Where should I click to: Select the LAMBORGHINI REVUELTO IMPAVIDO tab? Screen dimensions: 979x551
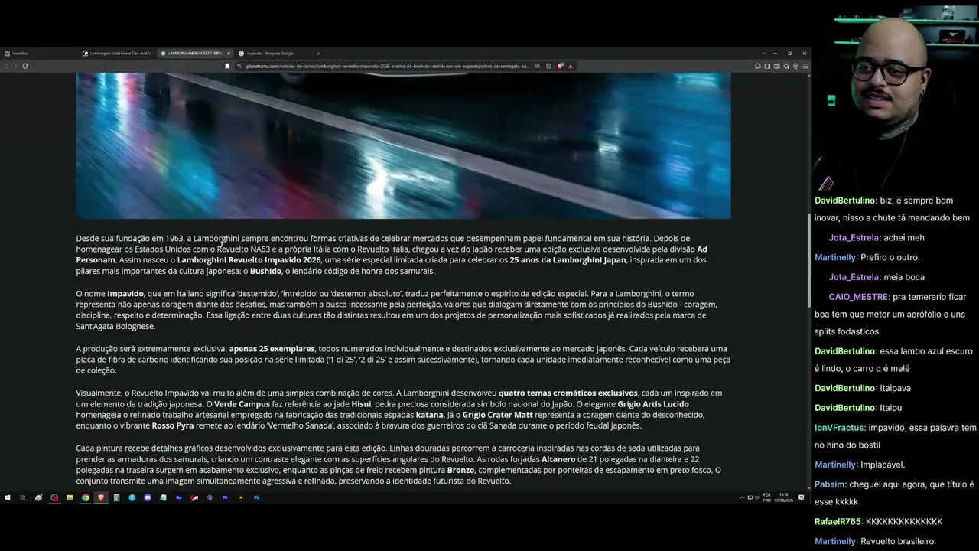click(x=196, y=54)
